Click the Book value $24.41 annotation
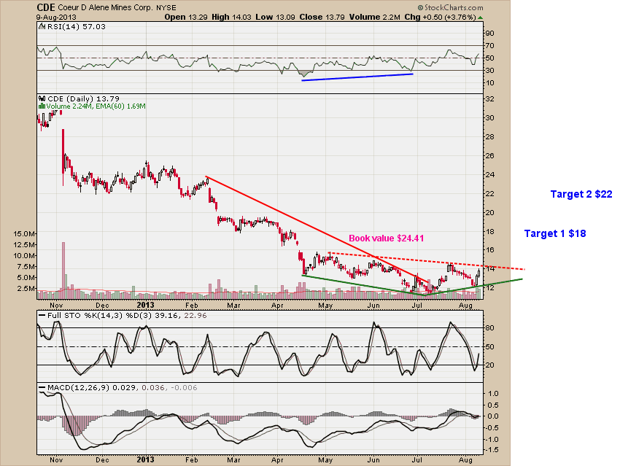 pos(387,238)
